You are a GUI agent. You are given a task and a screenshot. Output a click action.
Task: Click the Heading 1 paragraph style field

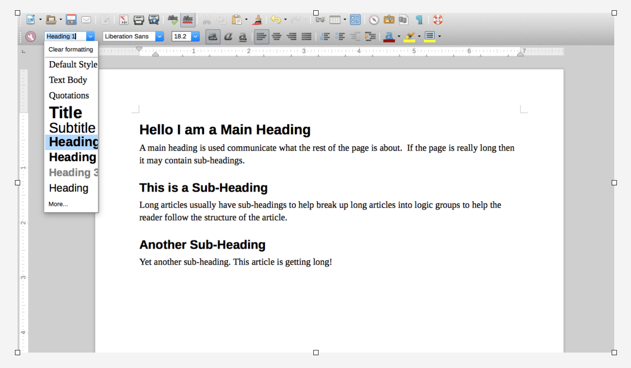click(66, 36)
